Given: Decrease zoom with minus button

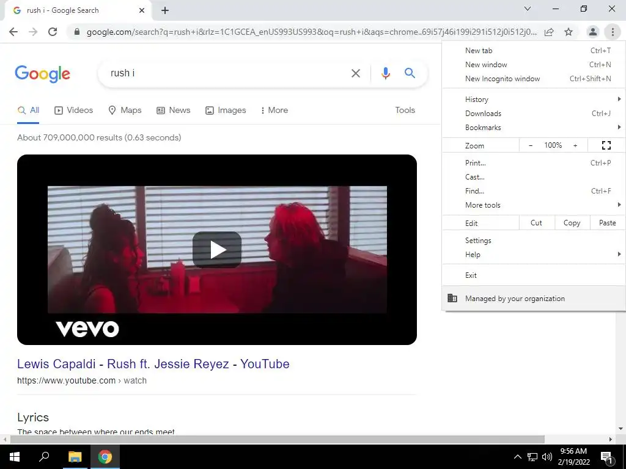Looking at the screenshot, I should [x=530, y=145].
